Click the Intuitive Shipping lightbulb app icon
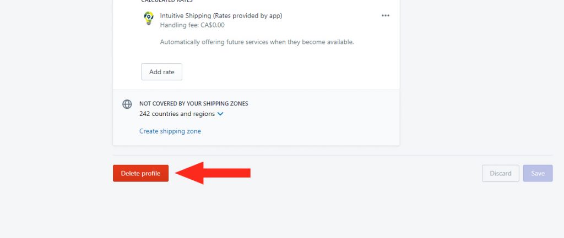The height and width of the screenshot is (238, 564). (x=149, y=18)
